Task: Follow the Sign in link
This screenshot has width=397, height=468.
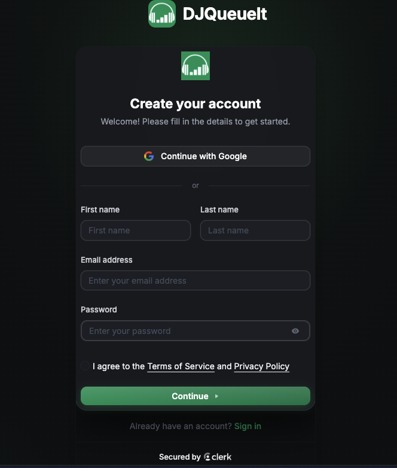Action: pyautogui.click(x=248, y=426)
